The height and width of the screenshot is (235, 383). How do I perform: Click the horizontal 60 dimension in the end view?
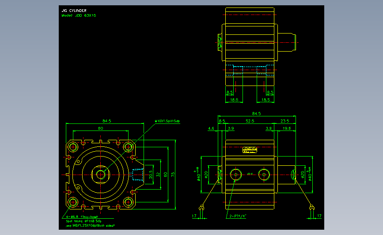pyautogui.click(x=101, y=128)
